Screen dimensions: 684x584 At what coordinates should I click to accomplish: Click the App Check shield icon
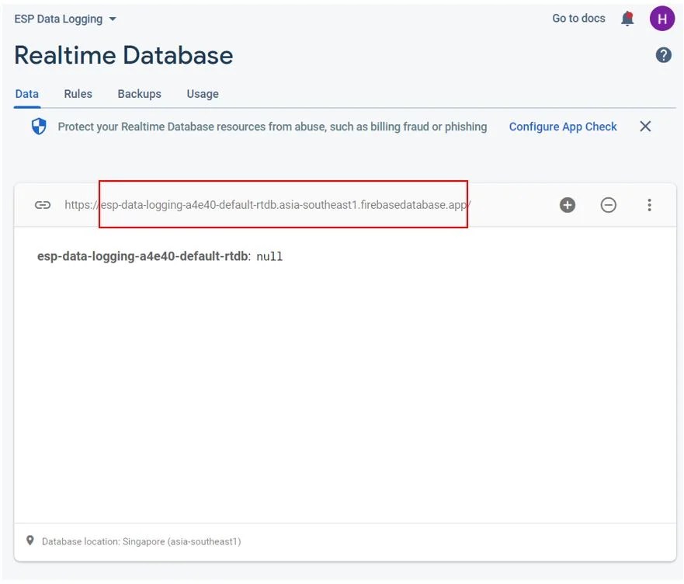pyautogui.click(x=38, y=126)
